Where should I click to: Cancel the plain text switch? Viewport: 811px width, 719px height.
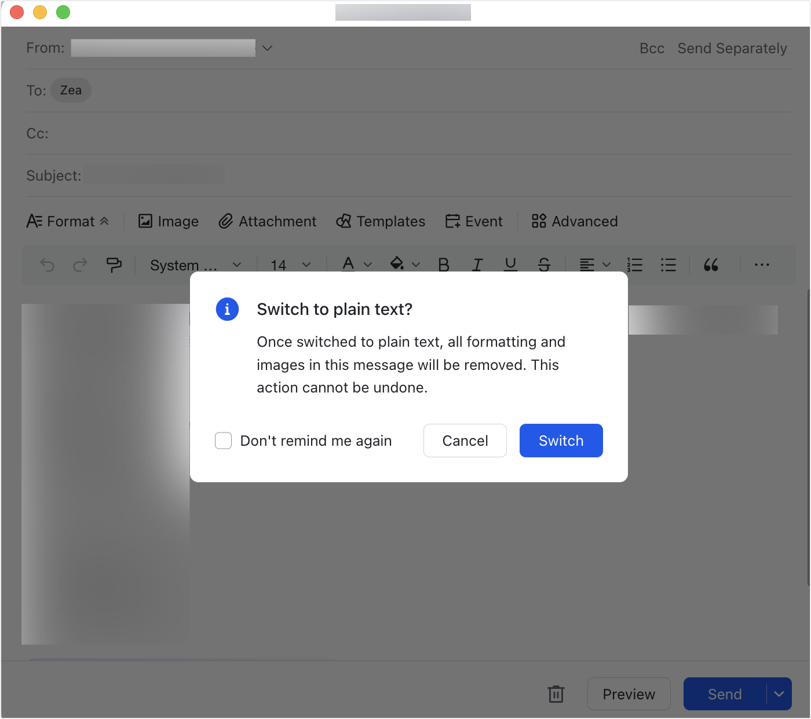[x=465, y=441]
